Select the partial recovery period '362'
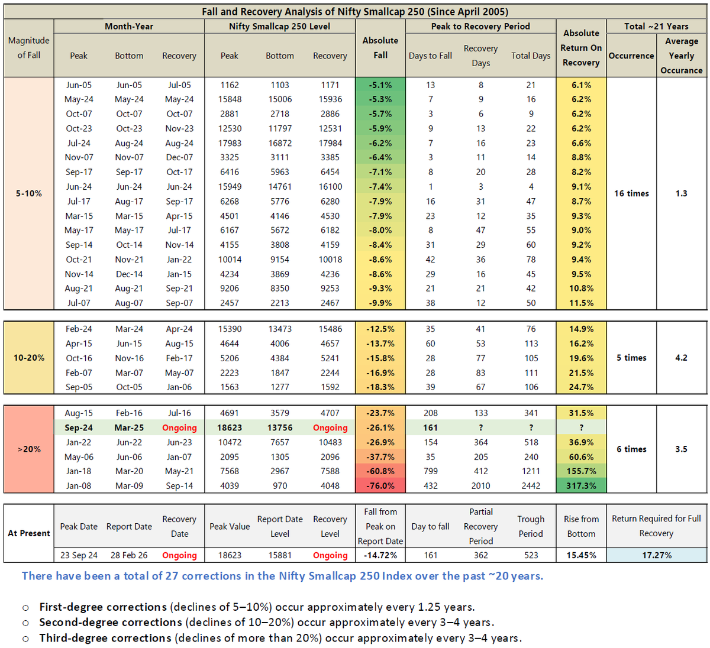710x648 pixels. pyautogui.click(x=480, y=555)
